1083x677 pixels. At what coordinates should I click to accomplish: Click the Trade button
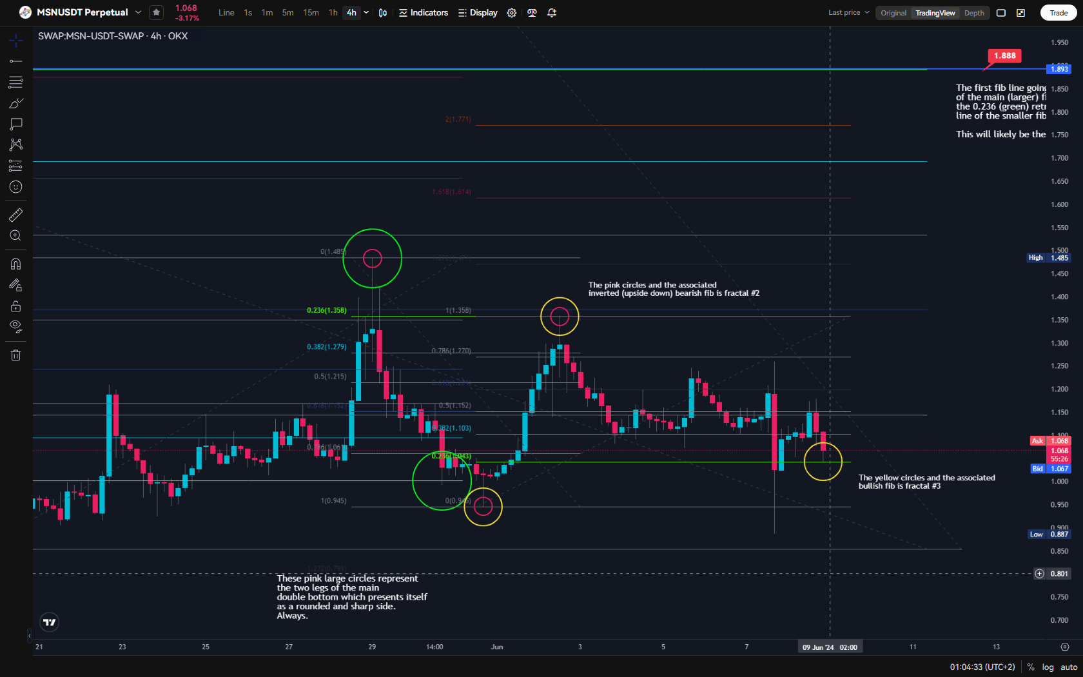1059,13
